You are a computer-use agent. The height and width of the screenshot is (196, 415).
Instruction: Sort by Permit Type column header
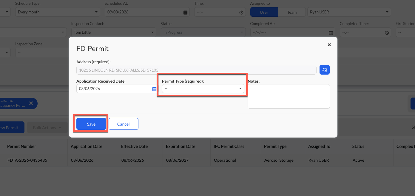pos(275,146)
